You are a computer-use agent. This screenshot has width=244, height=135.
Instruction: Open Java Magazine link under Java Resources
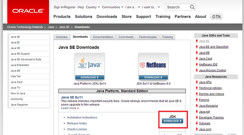pos(208,106)
